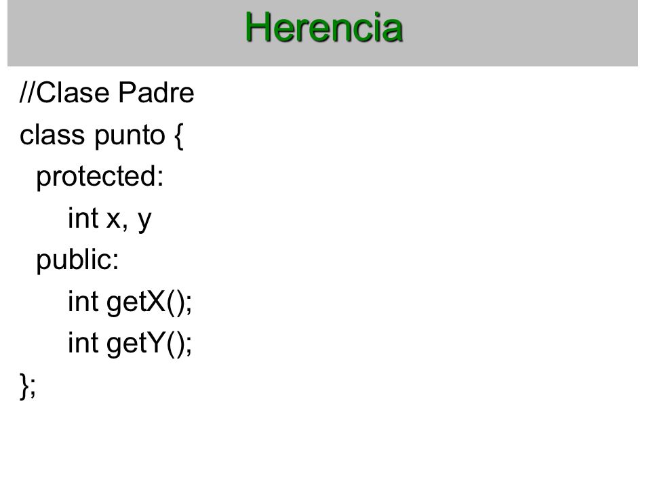Image resolution: width=651 pixels, height=488 pixels.
Task: Click the word //Clase in comment
Action: 64,92
